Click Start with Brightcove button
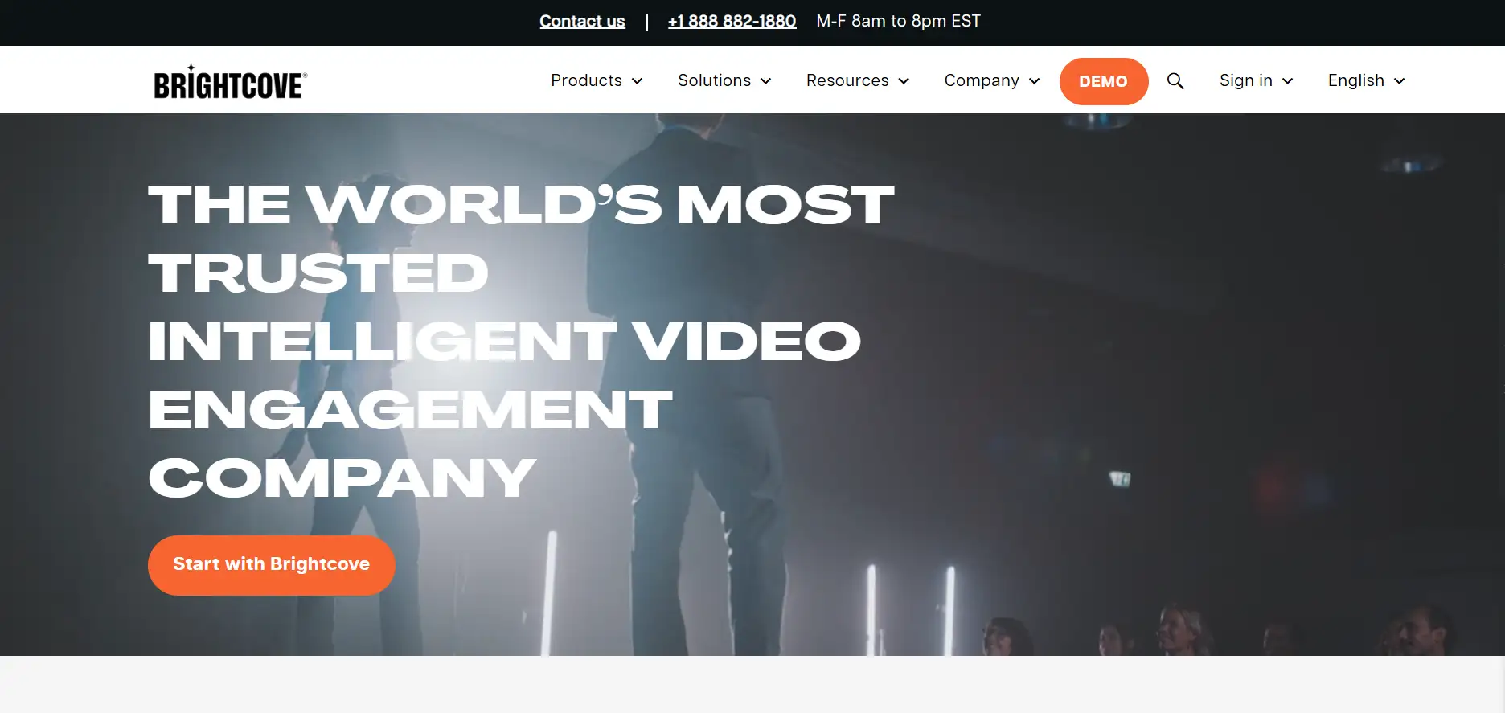Image resolution: width=1505 pixels, height=713 pixels. pos(271,565)
